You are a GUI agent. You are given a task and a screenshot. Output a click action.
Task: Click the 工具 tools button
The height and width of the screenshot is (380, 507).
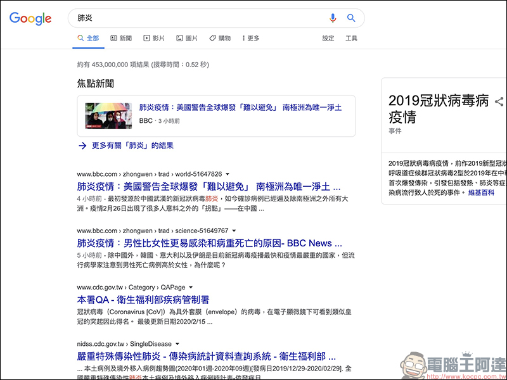[351, 39]
